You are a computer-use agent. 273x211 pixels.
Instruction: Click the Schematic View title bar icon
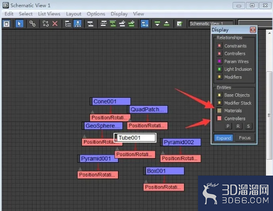pos(5,5)
